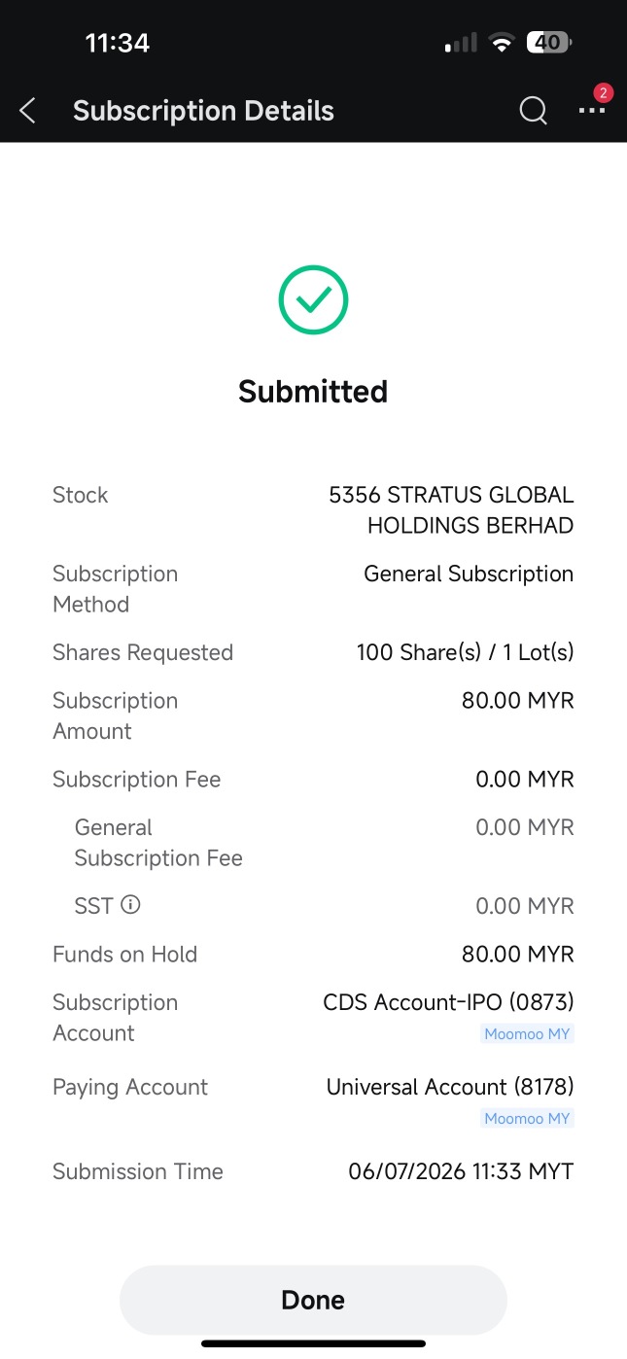Open search with the magnifier icon

[x=533, y=111]
